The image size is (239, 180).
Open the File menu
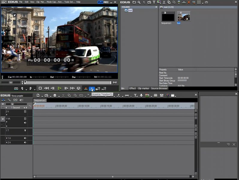[21, 2]
